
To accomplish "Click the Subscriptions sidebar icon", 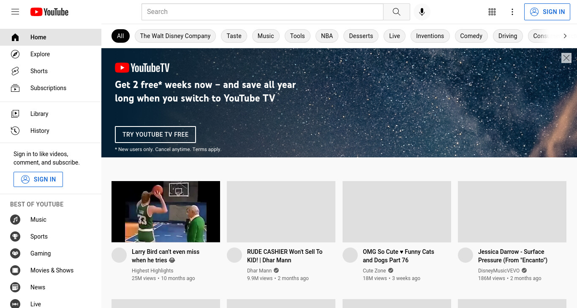I will 15,88.
